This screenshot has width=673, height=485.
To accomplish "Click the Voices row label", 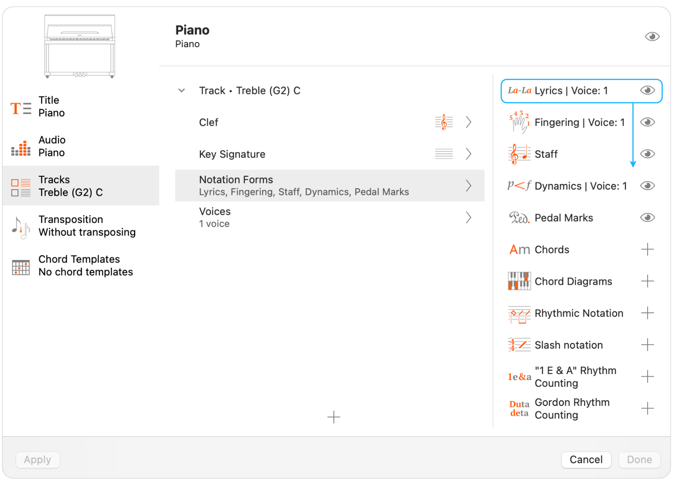I will point(215,211).
